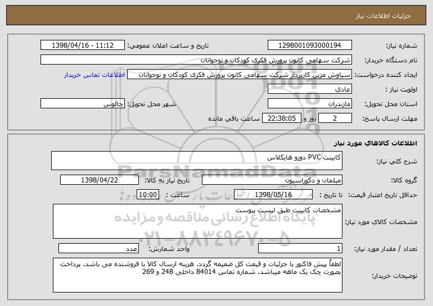Click the label استان محل تحویل
The width and height of the screenshot is (433, 306).
tap(391, 104)
